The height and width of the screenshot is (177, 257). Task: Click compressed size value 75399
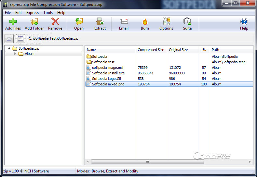click(142, 68)
